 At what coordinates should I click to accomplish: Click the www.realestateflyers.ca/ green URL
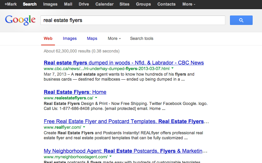coord(68,98)
